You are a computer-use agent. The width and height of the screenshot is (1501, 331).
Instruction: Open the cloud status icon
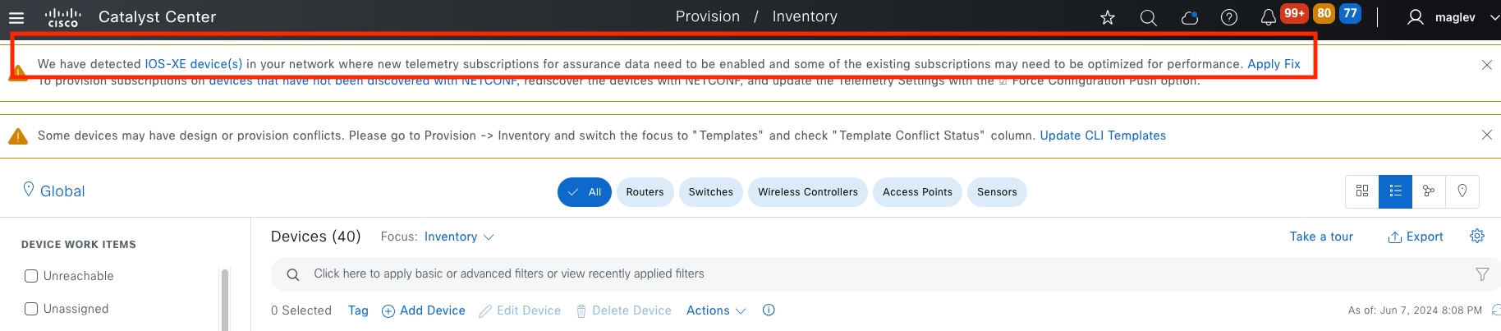(1189, 17)
